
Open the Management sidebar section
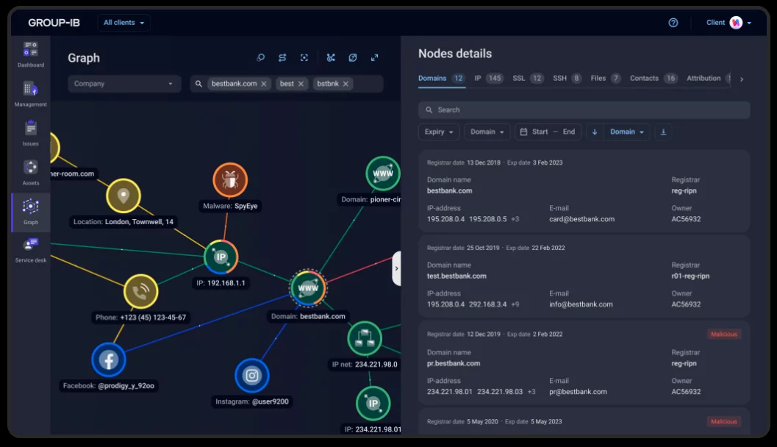tap(31, 94)
